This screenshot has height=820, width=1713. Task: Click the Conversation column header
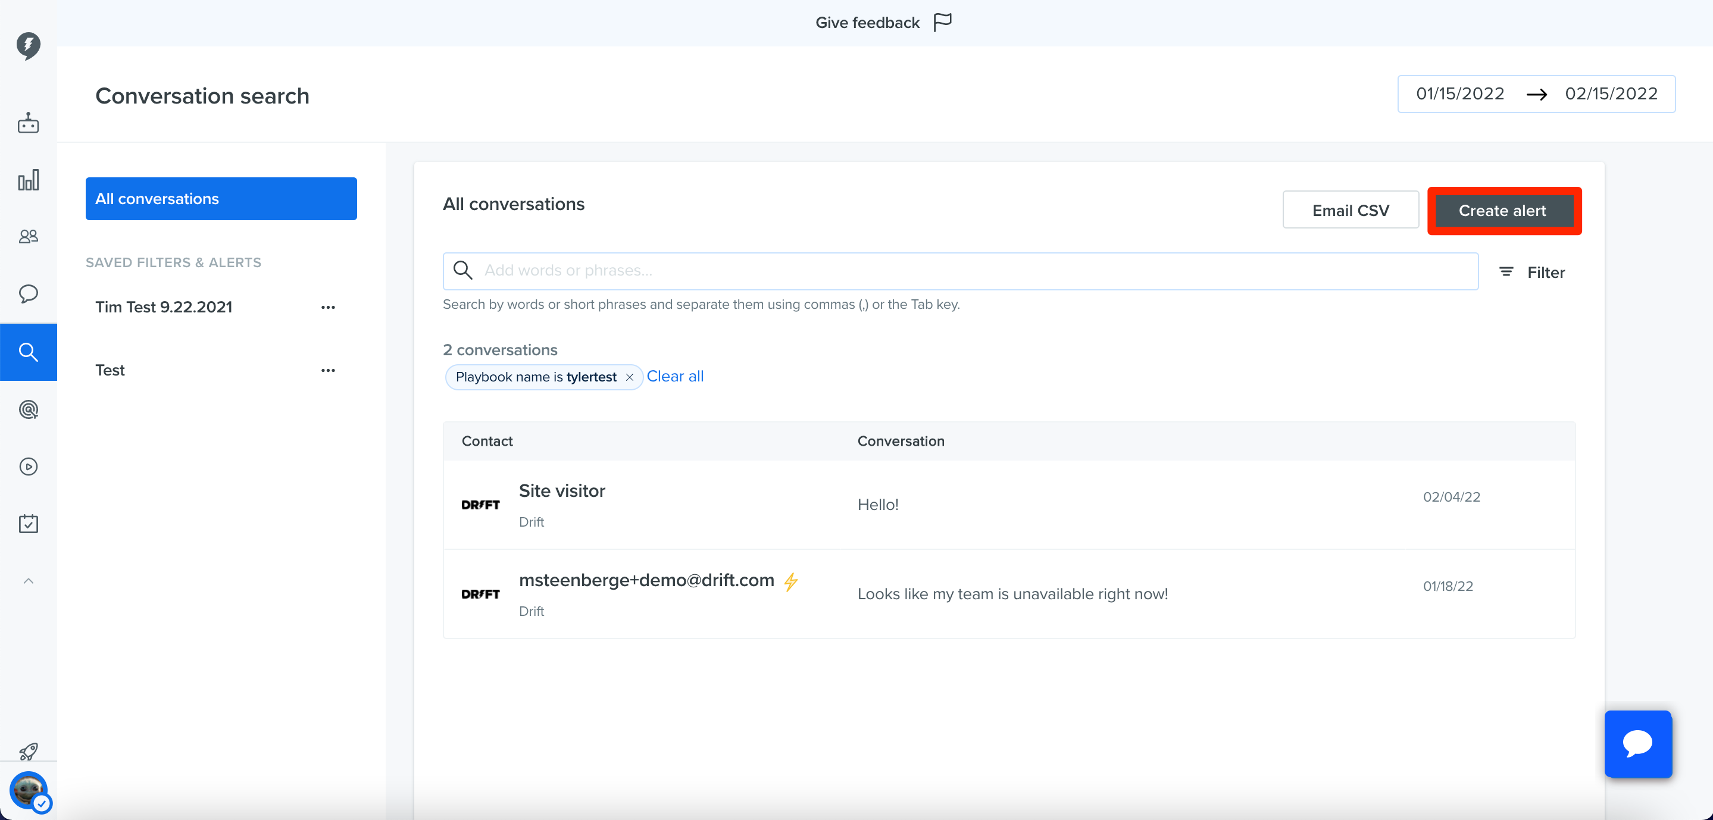point(901,441)
